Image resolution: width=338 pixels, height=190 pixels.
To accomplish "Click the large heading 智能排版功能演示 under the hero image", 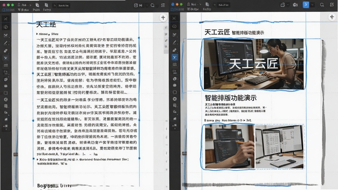I will pos(231,98).
